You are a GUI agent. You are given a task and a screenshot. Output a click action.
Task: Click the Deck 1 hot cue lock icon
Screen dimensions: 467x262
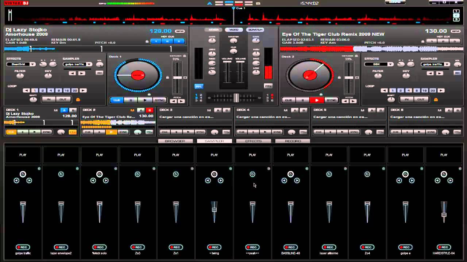(147, 41)
